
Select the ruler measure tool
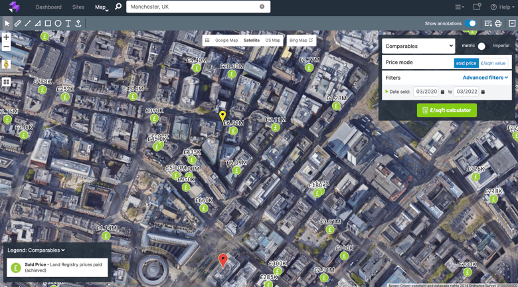(17, 23)
